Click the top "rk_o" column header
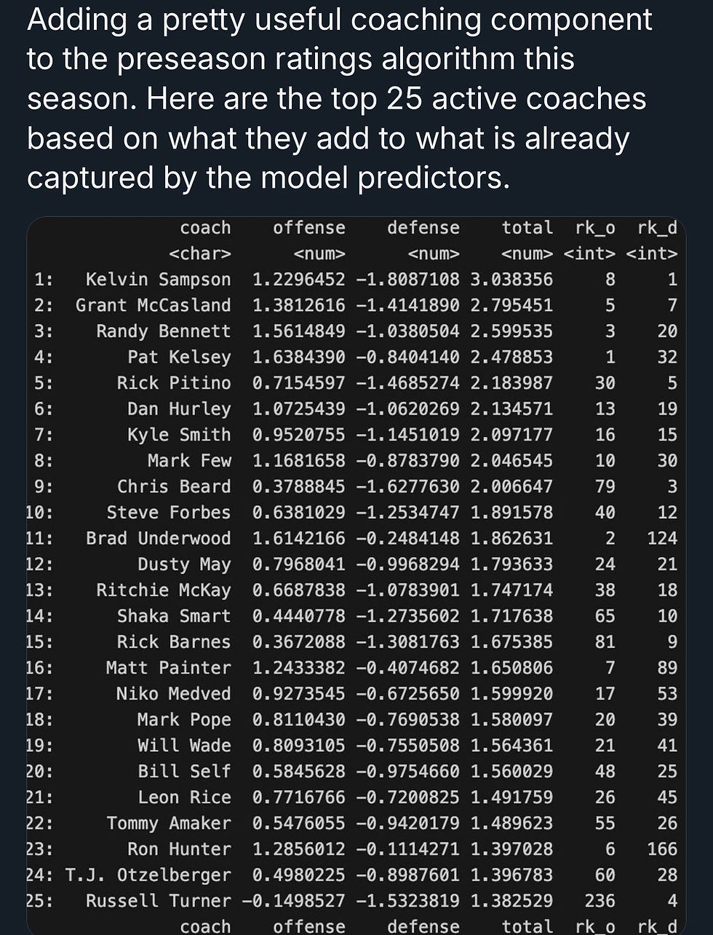Image resolution: width=713 pixels, height=935 pixels. point(594,228)
